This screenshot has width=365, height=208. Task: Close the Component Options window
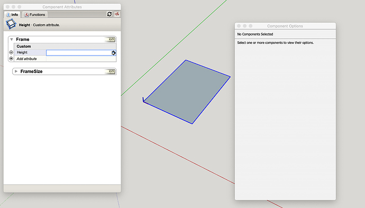coord(239,26)
